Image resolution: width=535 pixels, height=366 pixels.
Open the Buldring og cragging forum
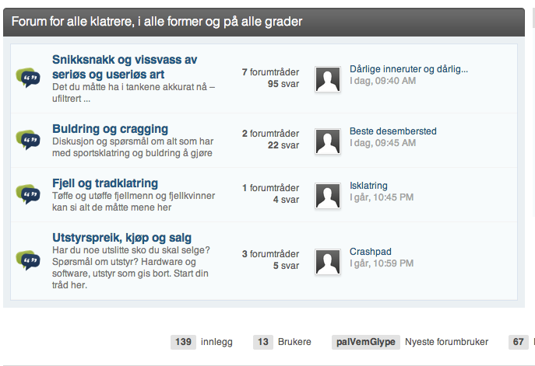(x=110, y=129)
